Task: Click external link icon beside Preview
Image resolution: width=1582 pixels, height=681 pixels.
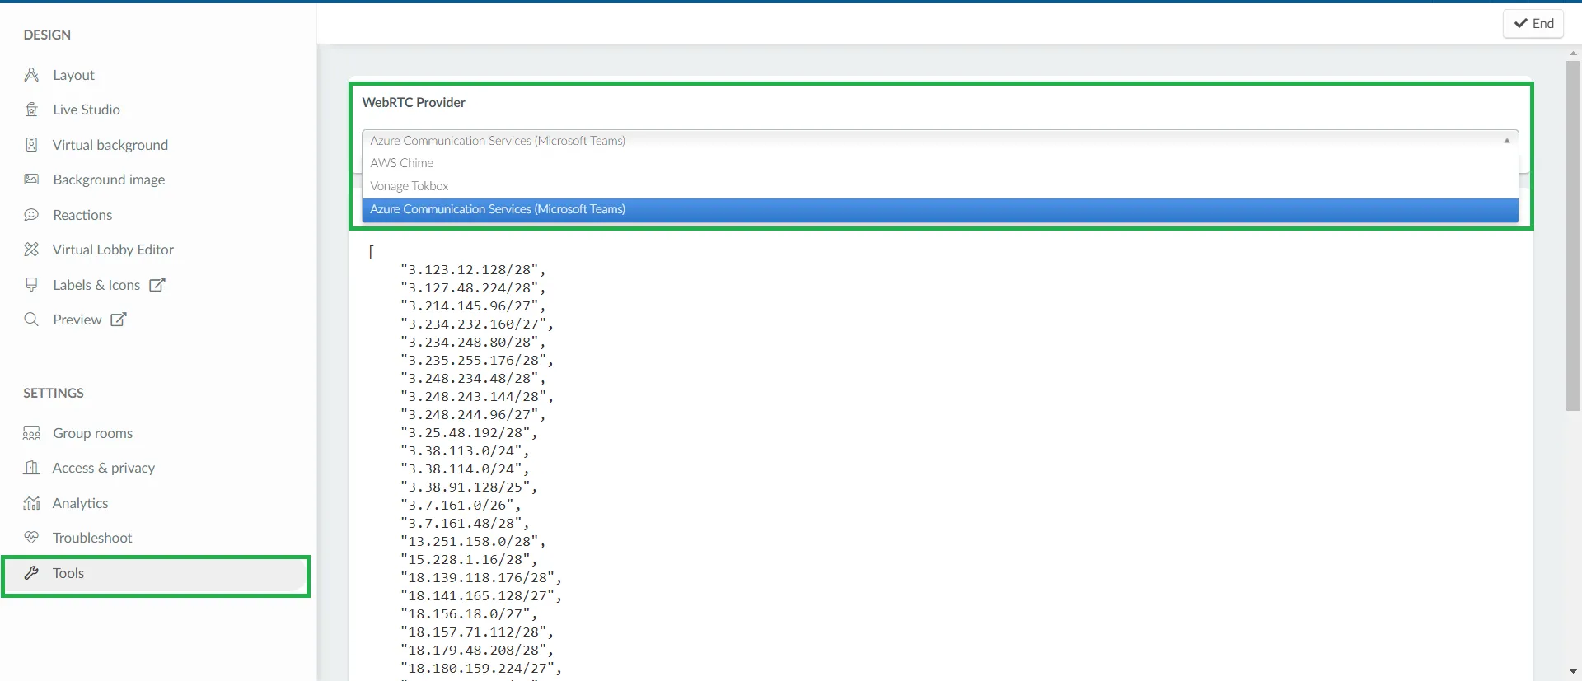Action: [x=119, y=320]
